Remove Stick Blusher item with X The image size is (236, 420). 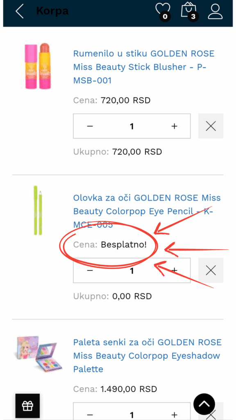pyautogui.click(x=211, y=126)
